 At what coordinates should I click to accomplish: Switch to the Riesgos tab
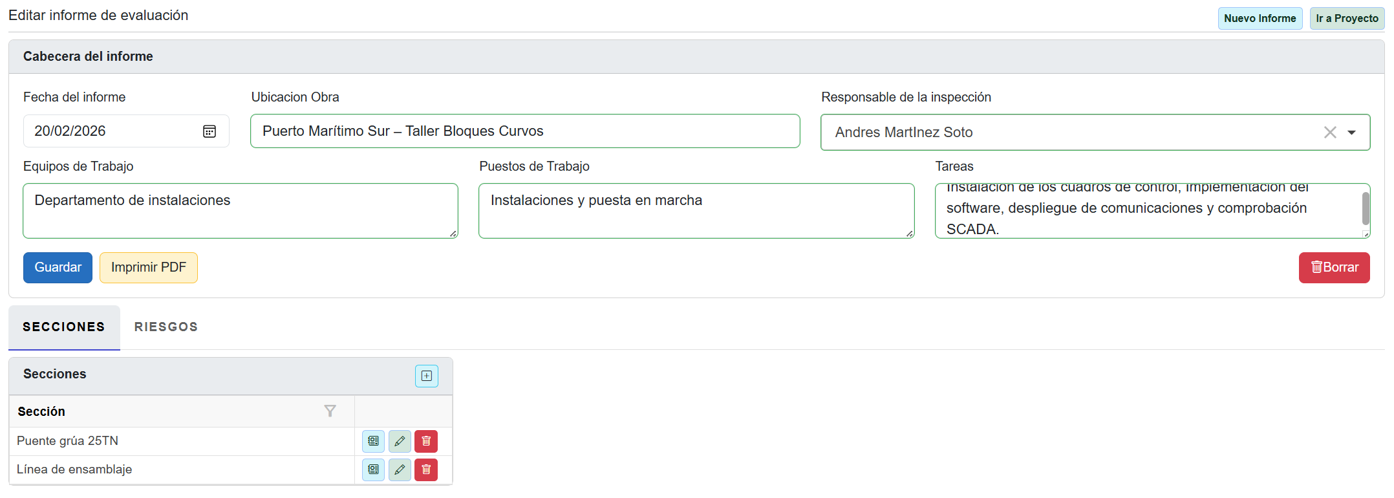(x=166, y=327)
